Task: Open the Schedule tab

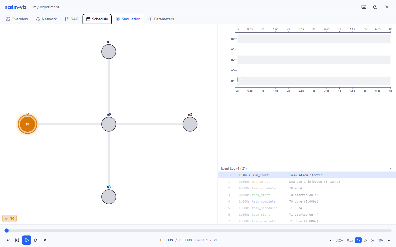Action: click(x=97, y=19)
